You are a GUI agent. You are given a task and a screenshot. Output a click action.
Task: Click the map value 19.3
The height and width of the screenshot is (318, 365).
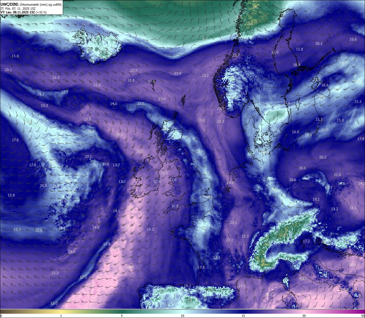pos(44,106)
